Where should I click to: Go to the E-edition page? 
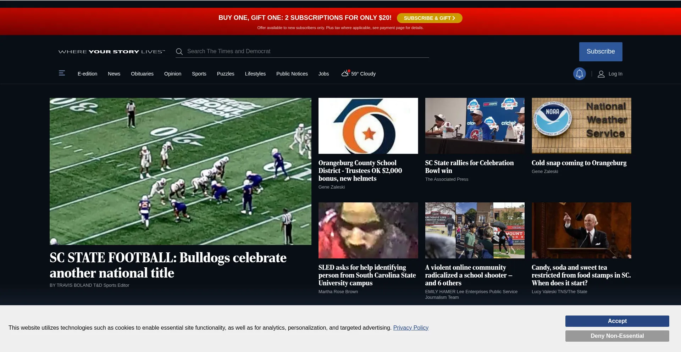(87, 74)
